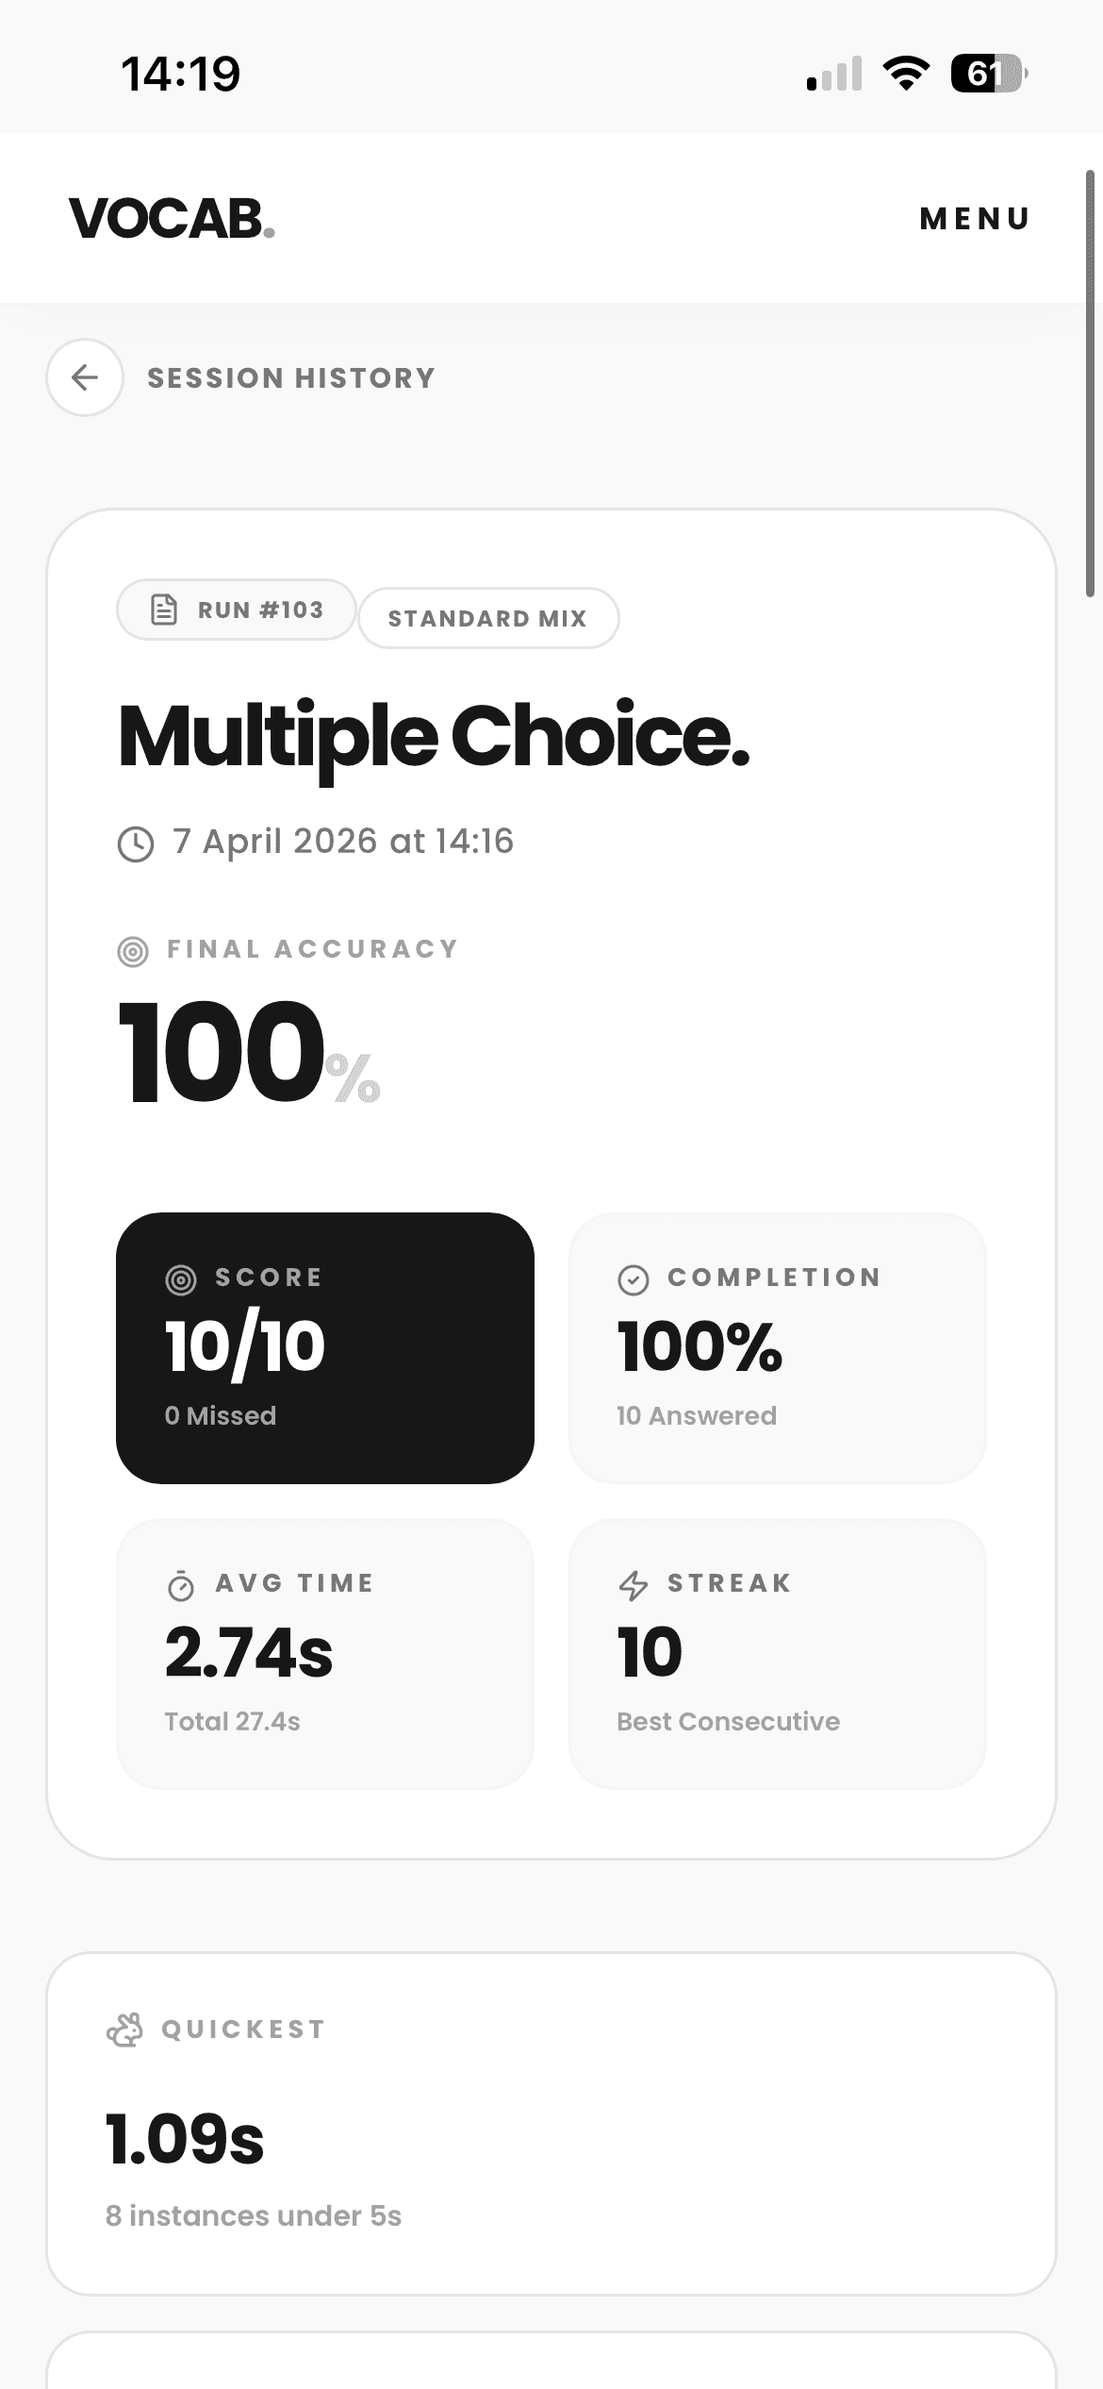This screenshot has height=2389, width=1103.
Task: Click the document icon beside Run #103
Action: [164, 610]
